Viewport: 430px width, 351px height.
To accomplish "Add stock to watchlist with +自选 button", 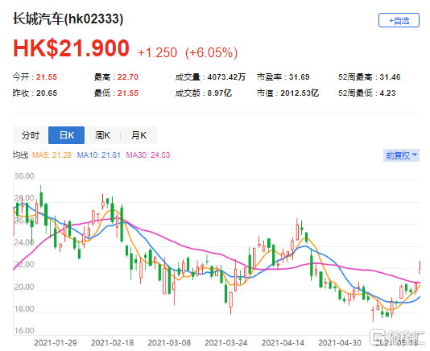I will click(x=399, y=20).
